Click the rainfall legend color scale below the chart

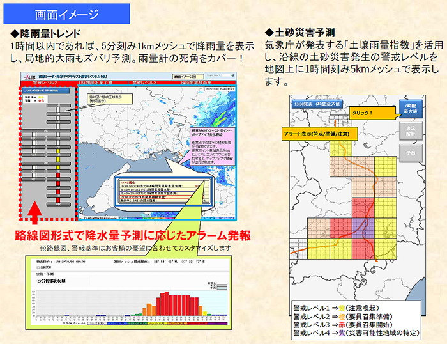click(157, 324)
